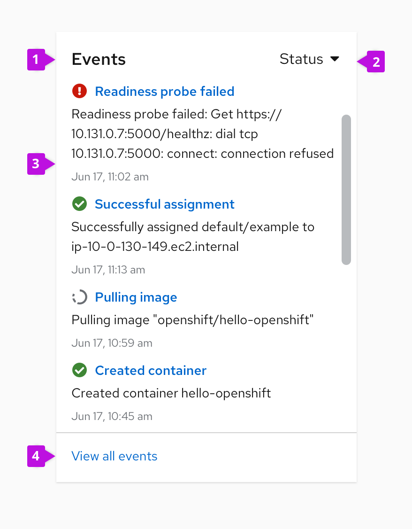The width and height of the screenshot is (412, 529).
Task: Click the scrollbar in the events list
Action: (x=346, y=188)
